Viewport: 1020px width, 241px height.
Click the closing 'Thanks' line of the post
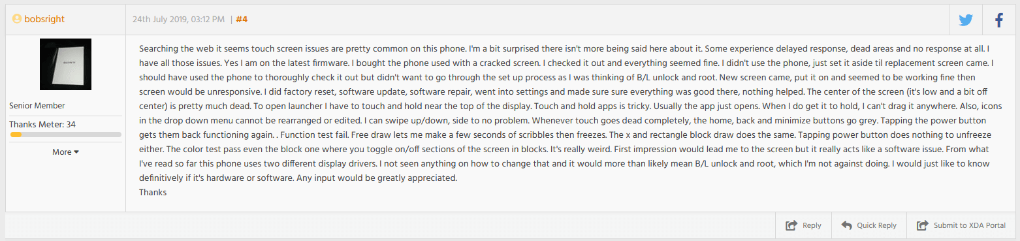[153, 193]
